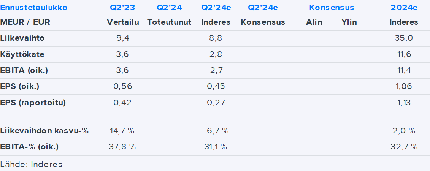Click the Ylin subheader
Viewport: 430px width, 171px height.
[x=349, y=22]
